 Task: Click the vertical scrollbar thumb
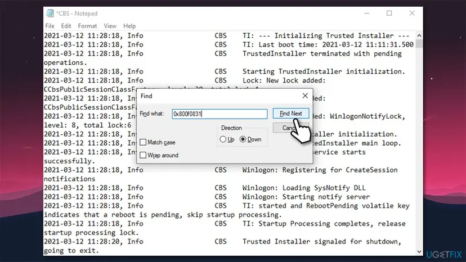coord(419,44)
